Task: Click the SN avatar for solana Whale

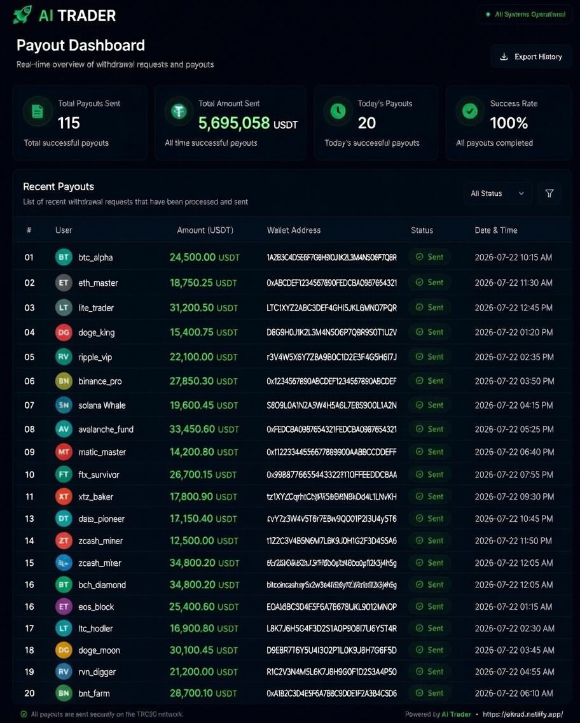Action: [x=64, y=405]
